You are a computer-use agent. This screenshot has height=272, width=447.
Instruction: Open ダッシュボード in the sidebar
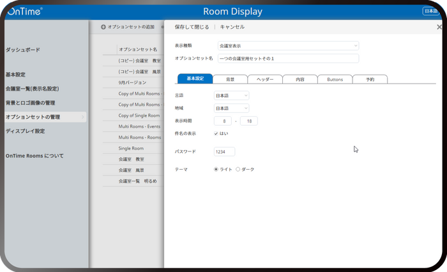click(23, 50)
